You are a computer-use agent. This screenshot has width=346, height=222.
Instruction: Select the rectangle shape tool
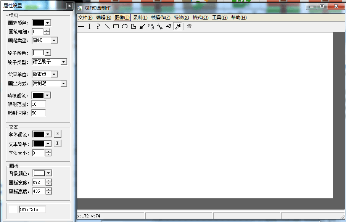(x=116, y=26)
